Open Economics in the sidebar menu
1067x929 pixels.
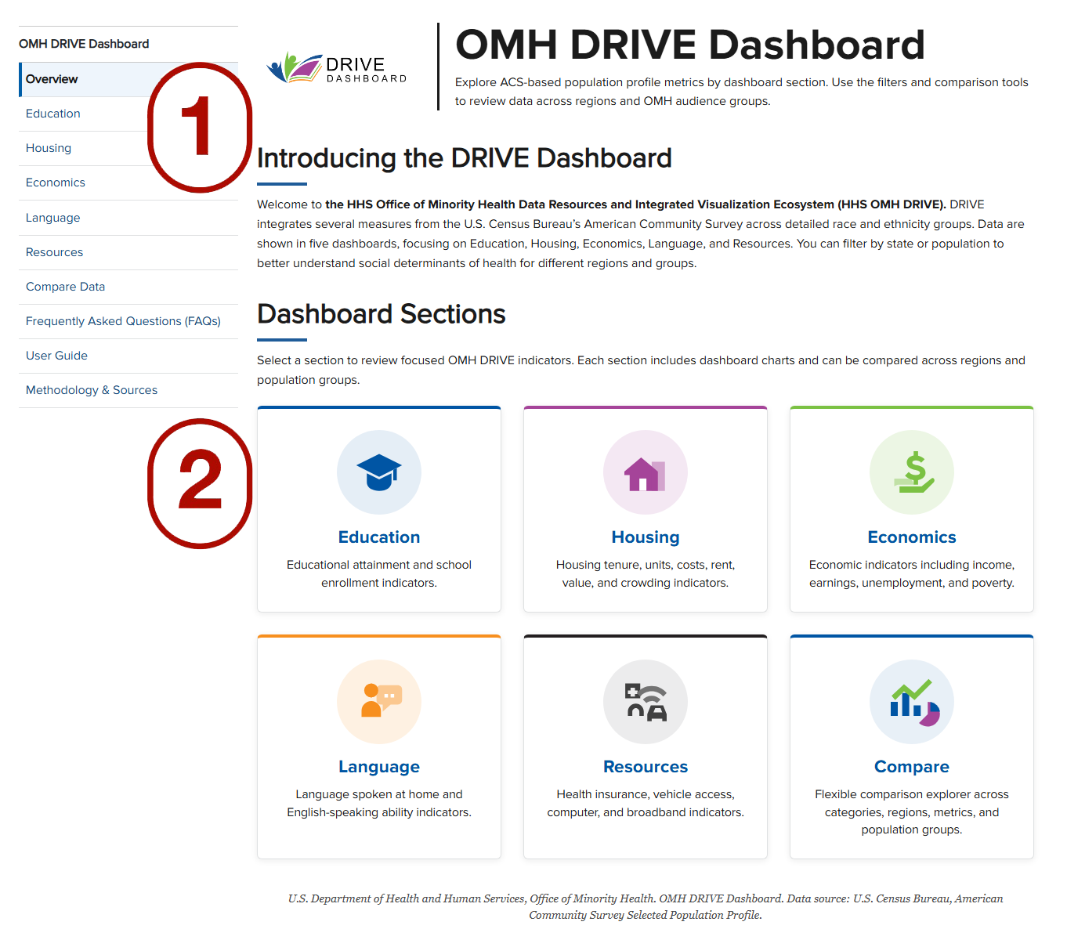coord(128,183)
